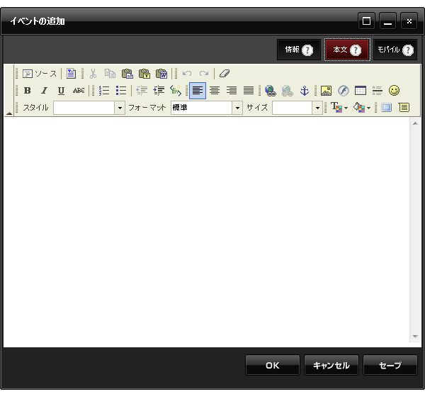Switch to the モバイル tab

(x=388, y=50)
